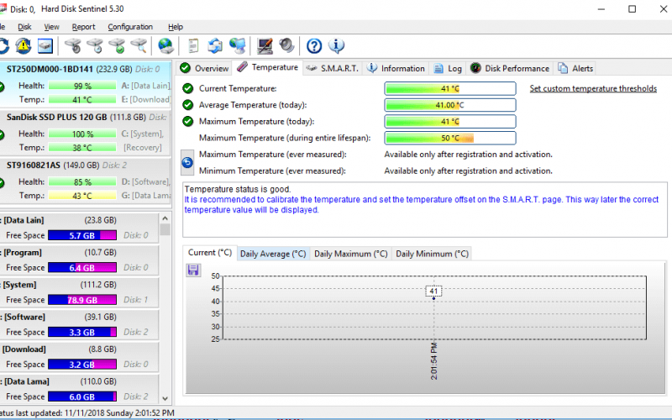The height and width of the screenshot is (420, 672).
Task: Select the Daily Minimum (°C) graph tab
Action: [432, 254]
